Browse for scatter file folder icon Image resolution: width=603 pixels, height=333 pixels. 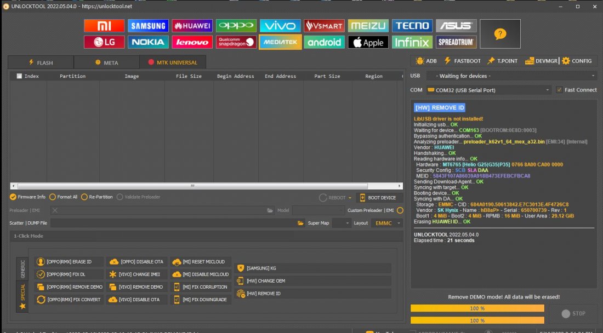click(300, 223)
